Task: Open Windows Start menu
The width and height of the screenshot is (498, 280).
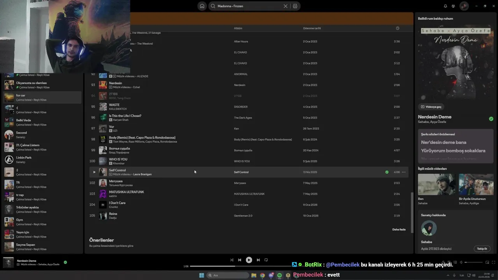Action: (202, 275)
